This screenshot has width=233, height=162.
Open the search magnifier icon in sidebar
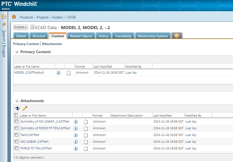coord(4,24)
